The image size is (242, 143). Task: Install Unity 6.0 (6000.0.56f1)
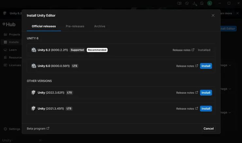click(206, 66)
